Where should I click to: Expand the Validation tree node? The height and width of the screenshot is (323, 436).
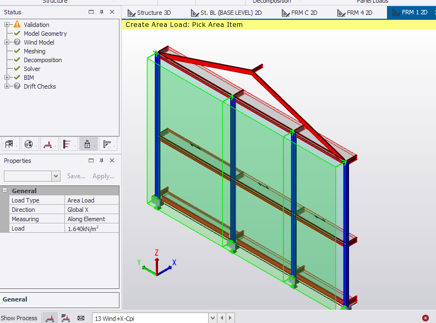(x=7, y=24)
